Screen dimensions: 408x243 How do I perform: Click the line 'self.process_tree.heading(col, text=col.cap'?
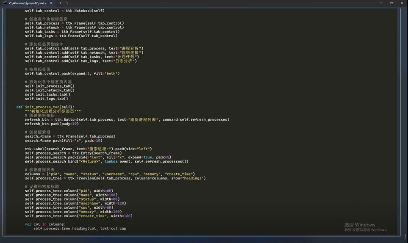click(80, 229)
